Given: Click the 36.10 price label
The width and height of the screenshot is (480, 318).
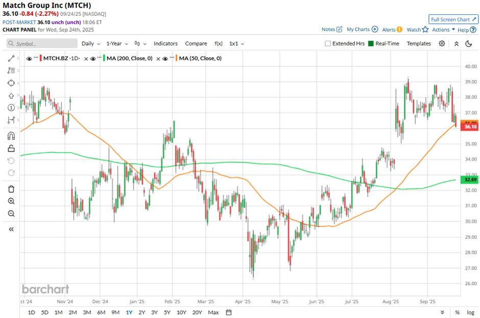Looking at the screenshot, I should click(x=469, y=127).
